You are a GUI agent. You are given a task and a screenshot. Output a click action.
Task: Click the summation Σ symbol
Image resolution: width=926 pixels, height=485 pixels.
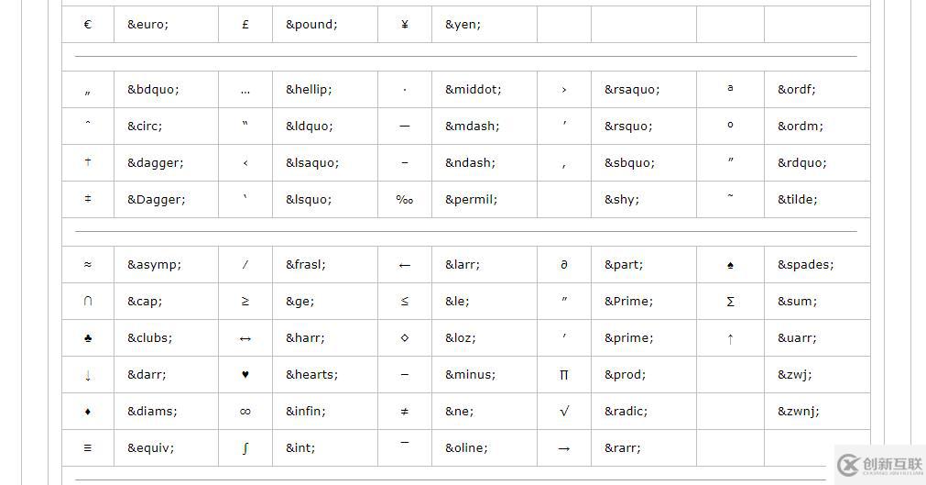[730, 302]
